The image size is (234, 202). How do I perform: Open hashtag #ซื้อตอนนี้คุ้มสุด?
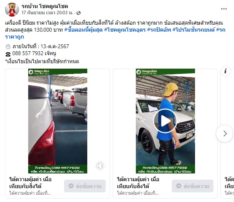pos(83,30)
